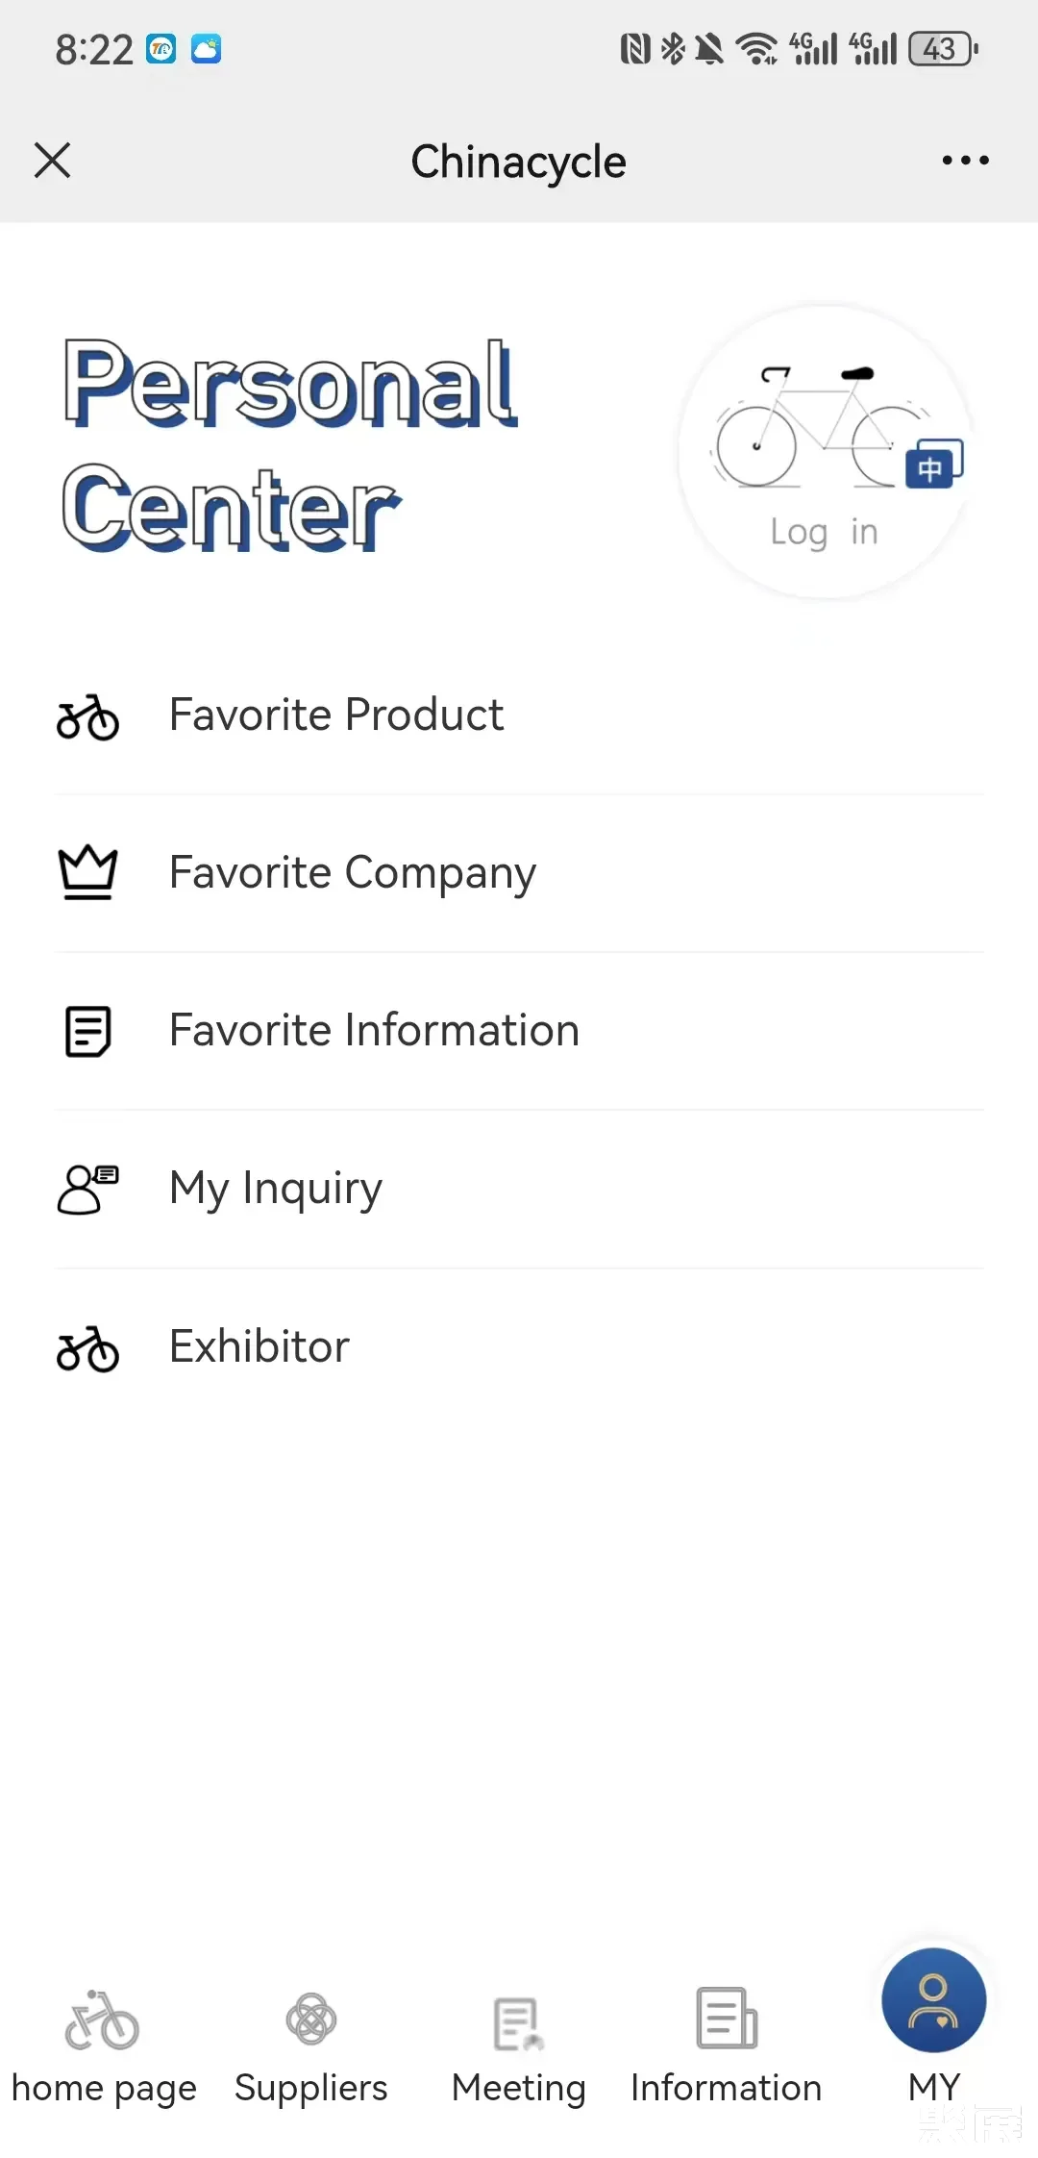Close the Chinacycle mini program

pyautogui.click(x=53, y=161)
